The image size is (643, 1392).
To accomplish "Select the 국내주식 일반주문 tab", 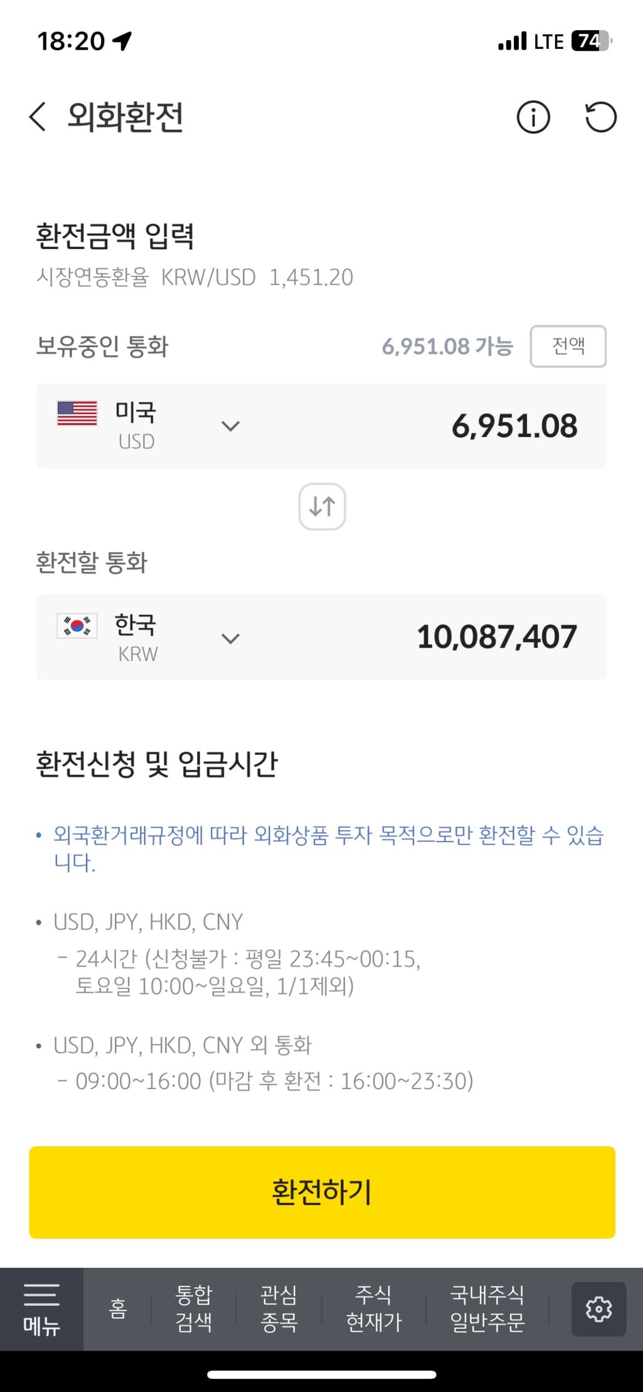I will (x=487, y=1309).
